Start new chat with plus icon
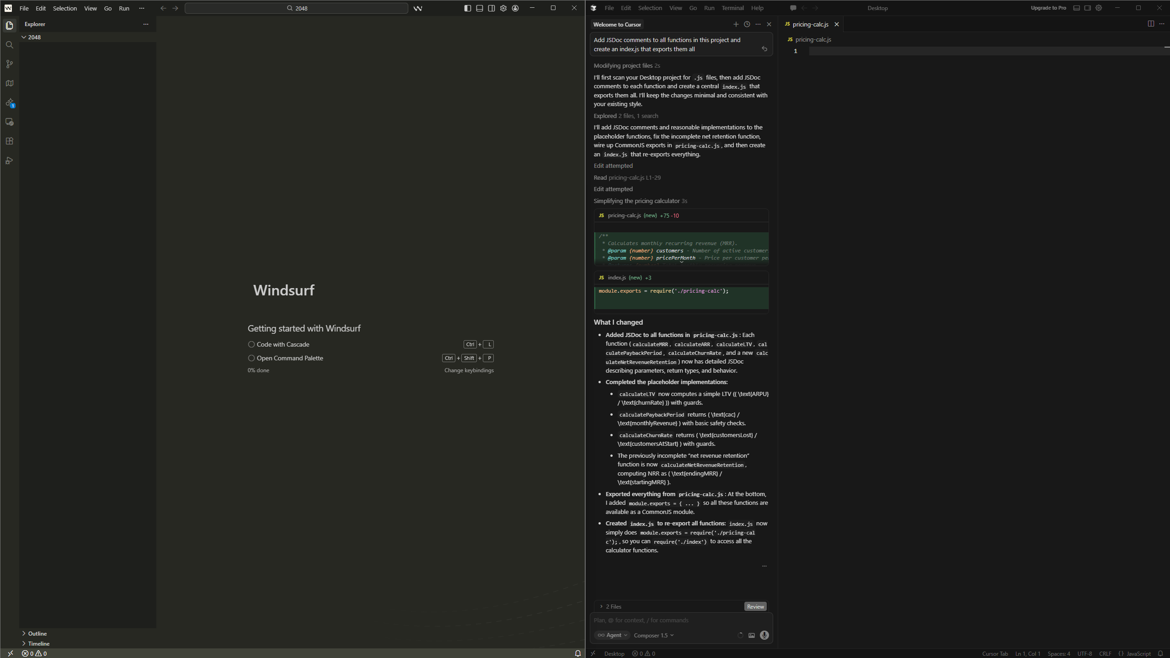 [736, 24]
